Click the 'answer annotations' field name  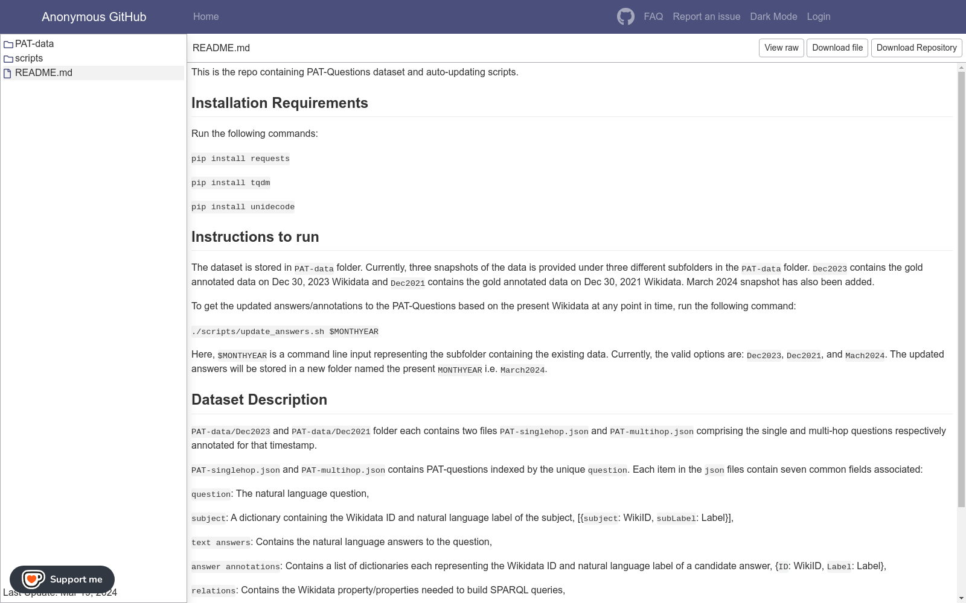[235, 567]
